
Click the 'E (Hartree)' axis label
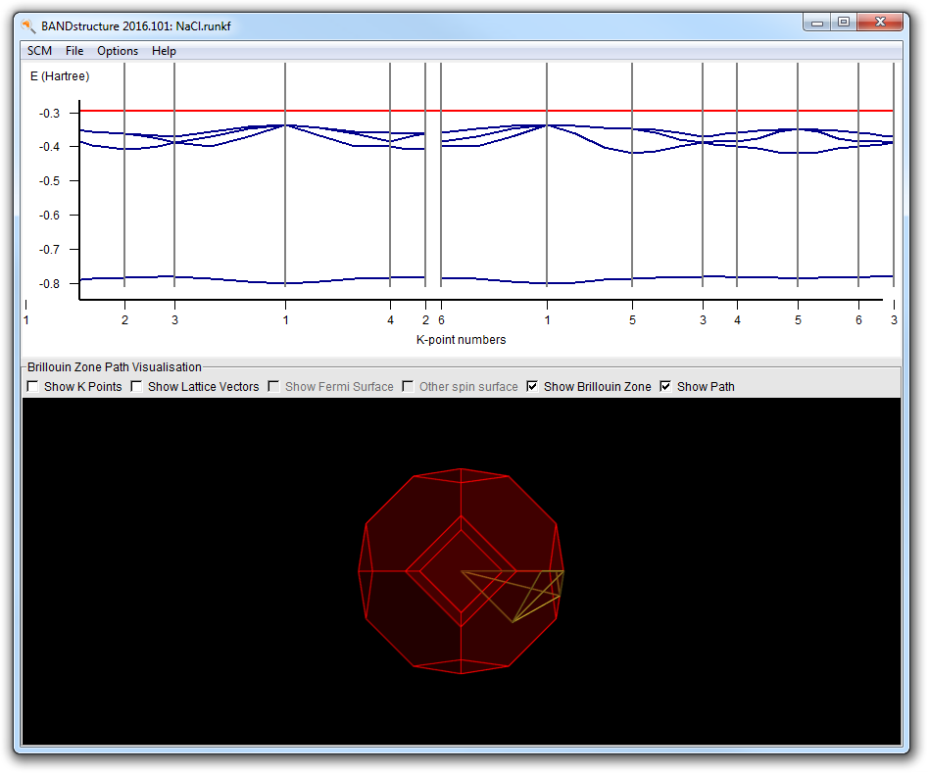tap(60, 76)
